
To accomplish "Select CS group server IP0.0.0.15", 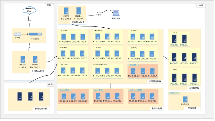I will click(195, 57).
